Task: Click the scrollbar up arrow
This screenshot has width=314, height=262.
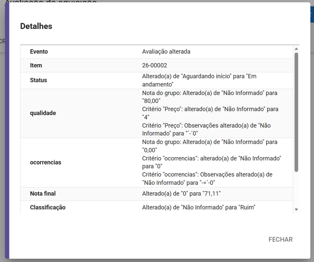Action: tap(296, 49)
